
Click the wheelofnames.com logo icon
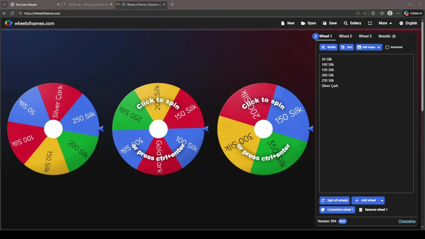click(9, 23)
